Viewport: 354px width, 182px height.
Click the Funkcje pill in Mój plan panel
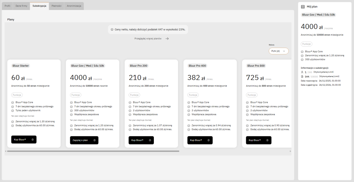306,44
